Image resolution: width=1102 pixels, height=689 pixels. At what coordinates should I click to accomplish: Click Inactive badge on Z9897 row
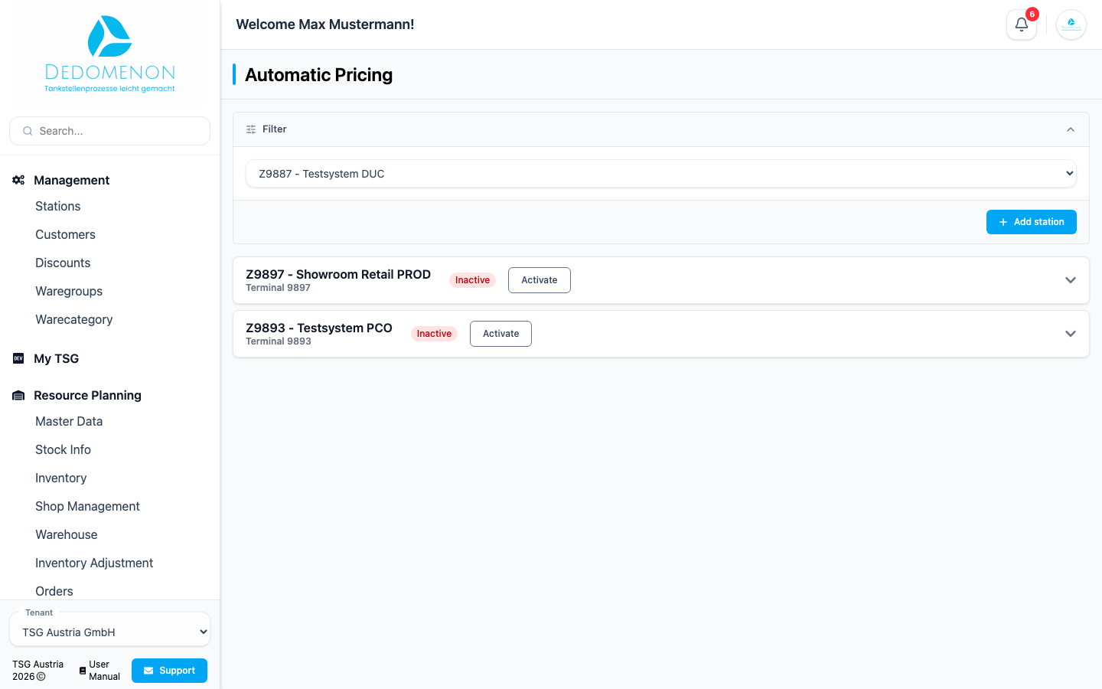[472, 280]
